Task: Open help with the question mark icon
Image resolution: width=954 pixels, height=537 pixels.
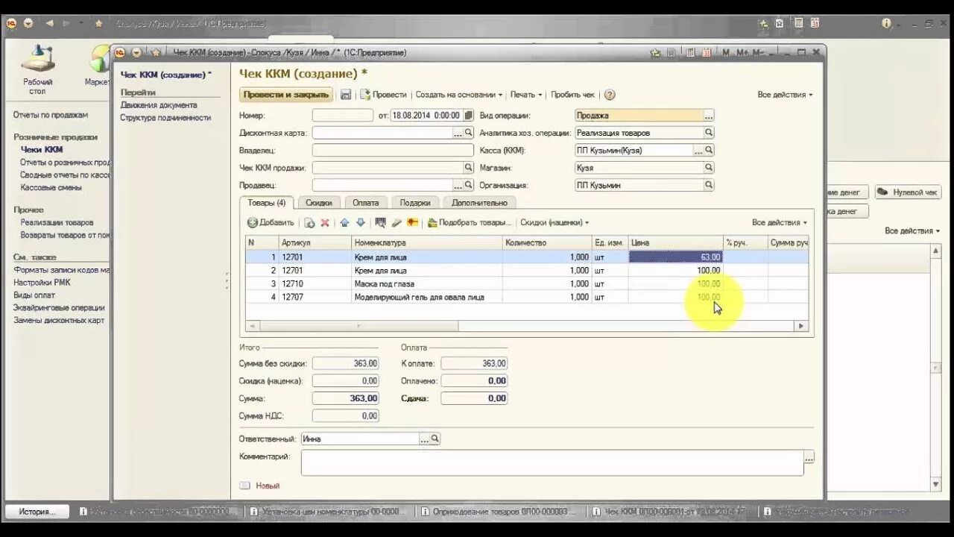Action: tap(610, 95)
